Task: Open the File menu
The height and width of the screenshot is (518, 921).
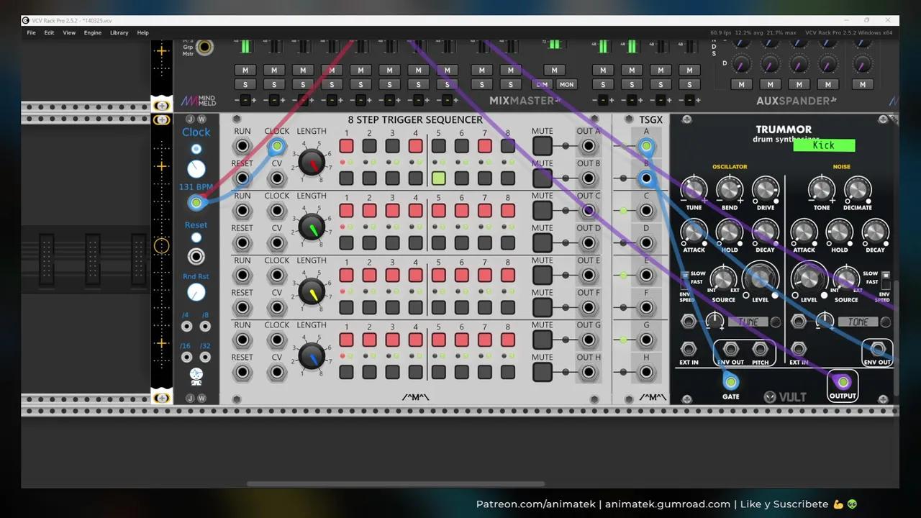Action: point(31,32)
